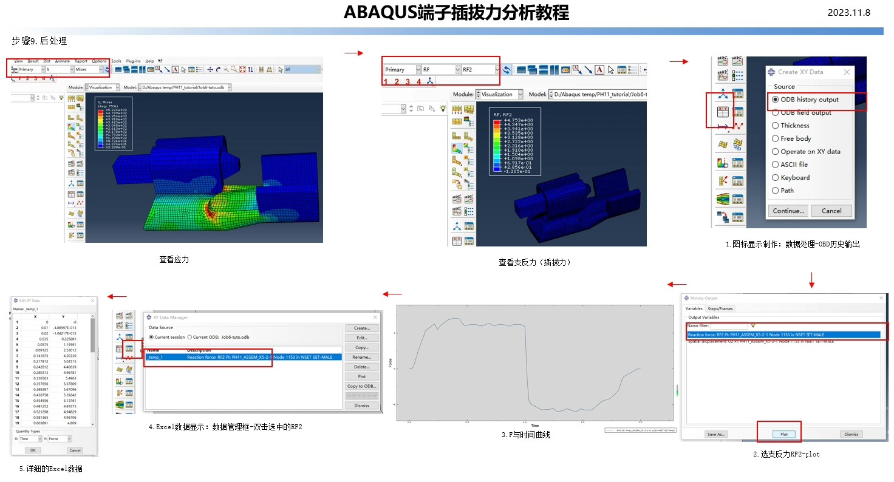Image resolution: width=894 pixels, height=482 pixels.
Task: Choose Current ODB radio in XY Data Manager
Action: [189, 337]
